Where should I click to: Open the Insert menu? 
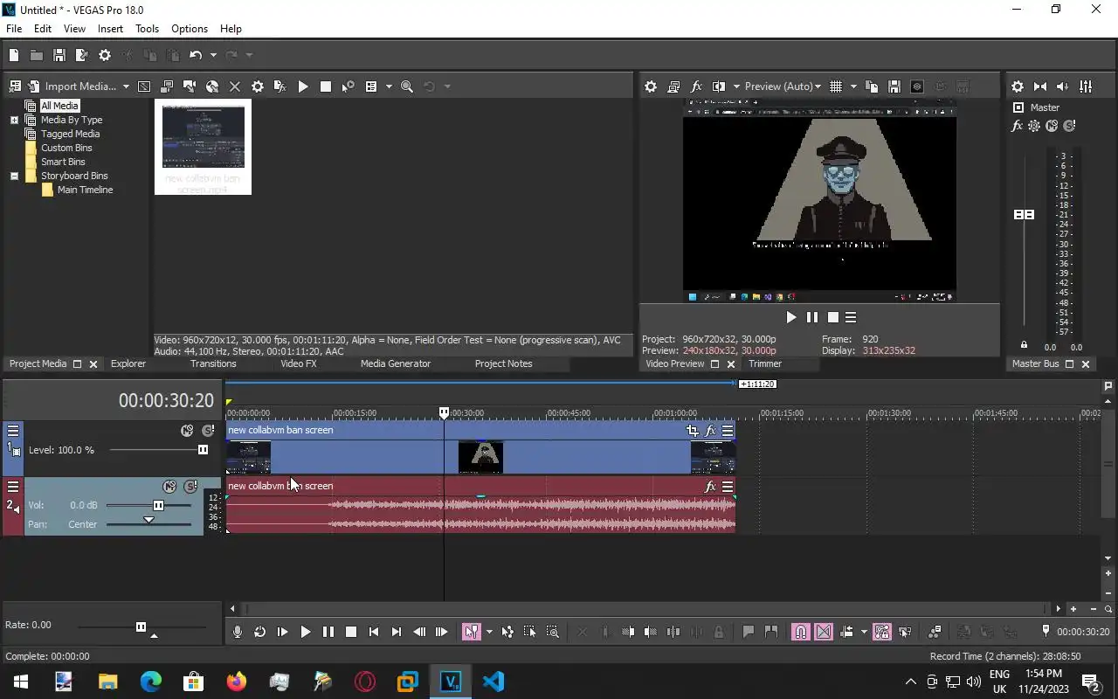(x=110, y=29)
